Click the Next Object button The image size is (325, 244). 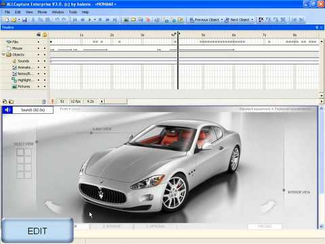[x=237, y=20]
